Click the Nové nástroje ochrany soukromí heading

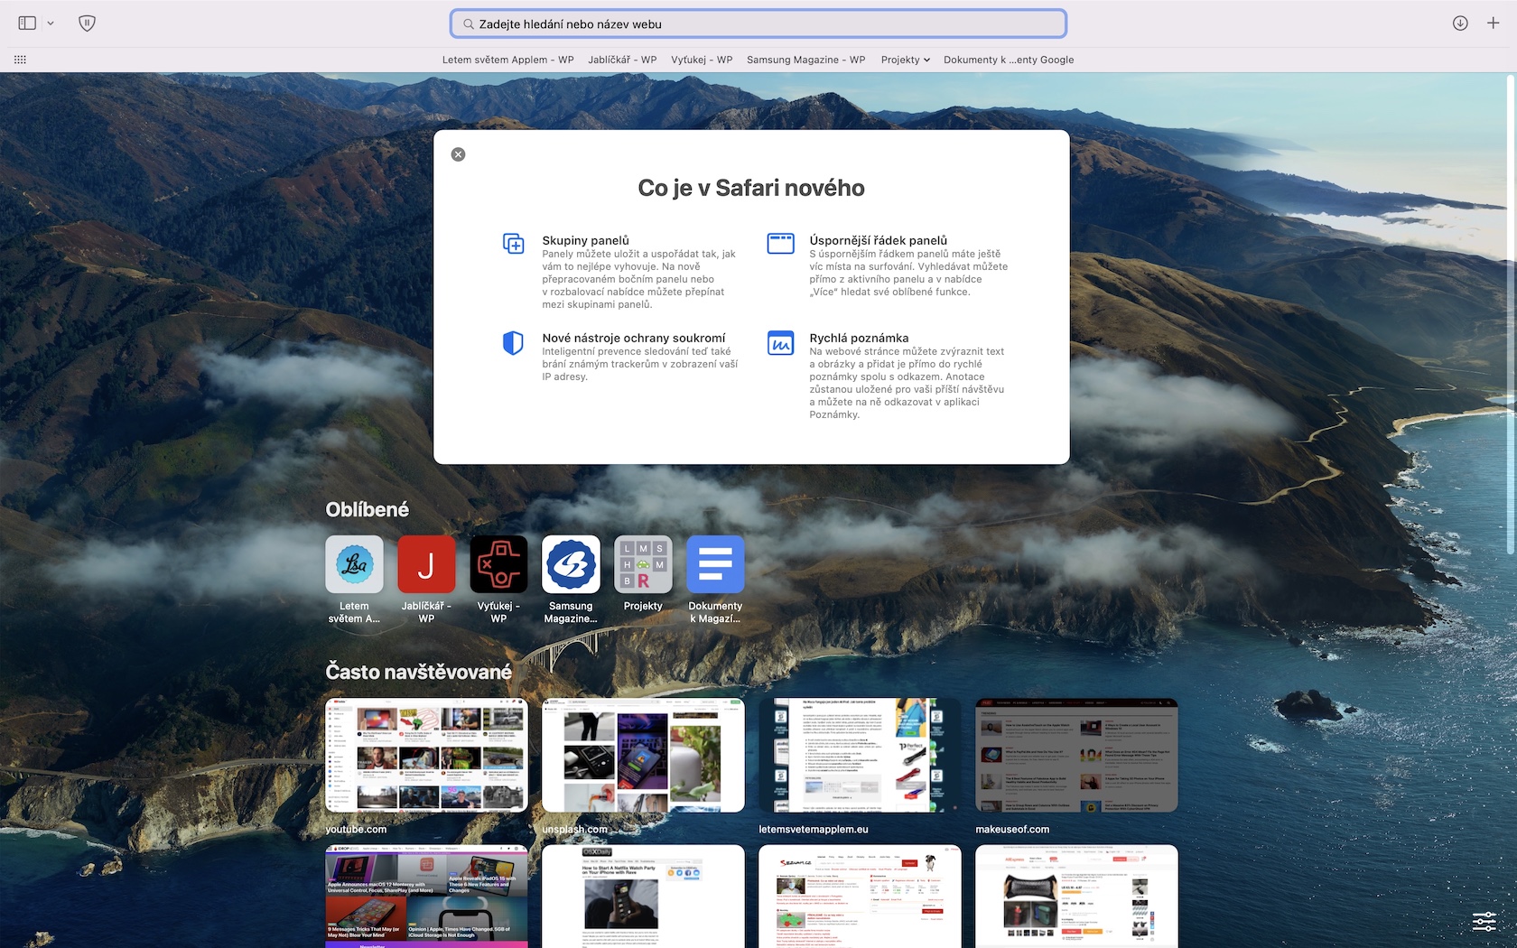tap(634, 338)
